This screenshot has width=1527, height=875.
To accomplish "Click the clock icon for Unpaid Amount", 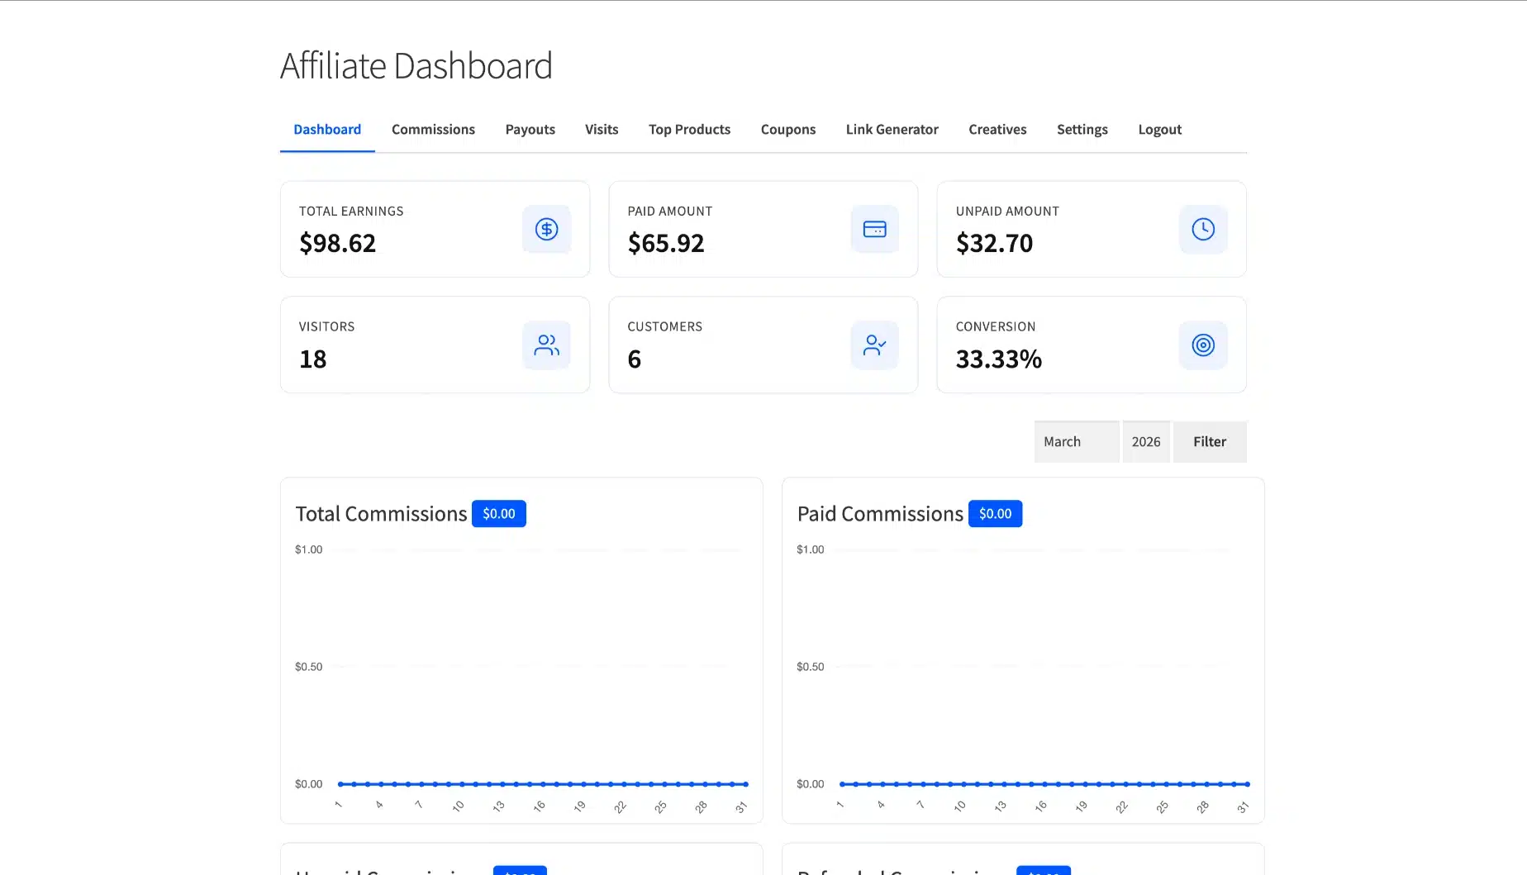I will (x=1202, y=229).
